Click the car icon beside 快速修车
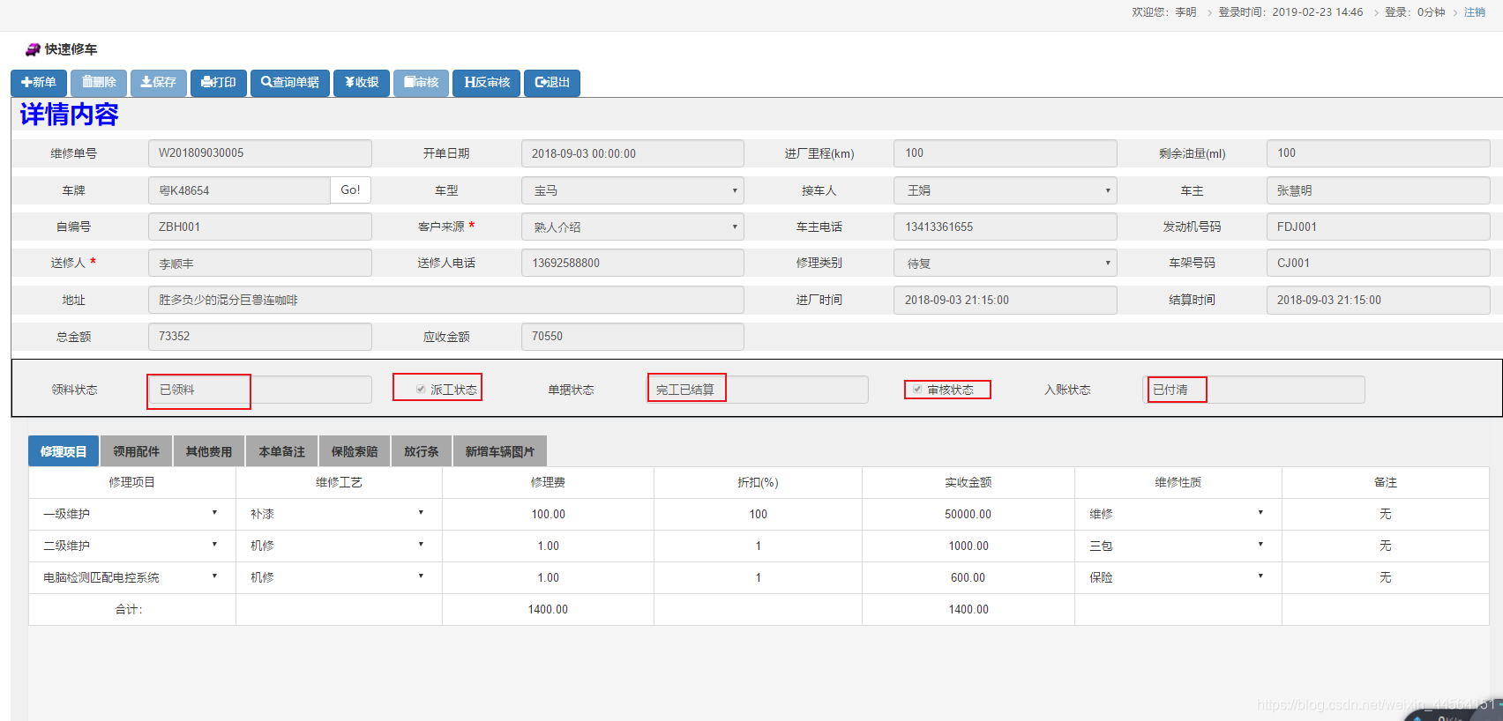1503x721 pixels. [33, 49]
